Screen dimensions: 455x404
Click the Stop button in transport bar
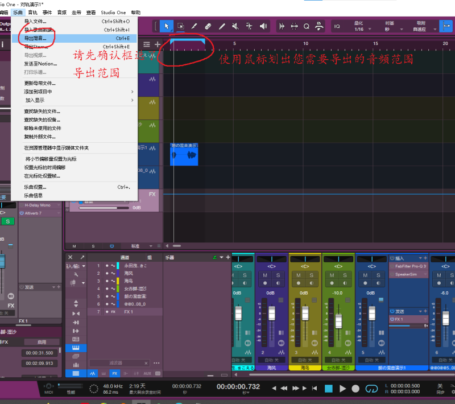pyautogui.click(x=328, y=389)
